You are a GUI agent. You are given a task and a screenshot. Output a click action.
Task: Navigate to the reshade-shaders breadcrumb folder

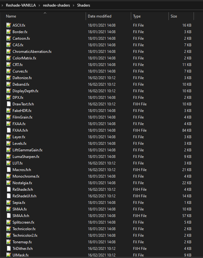click(x=56, y=5)
